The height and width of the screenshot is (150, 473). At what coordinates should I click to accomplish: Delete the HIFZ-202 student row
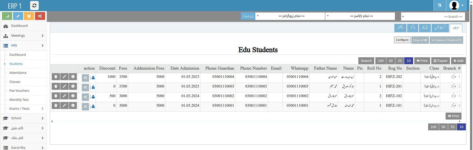click(56, 77)
